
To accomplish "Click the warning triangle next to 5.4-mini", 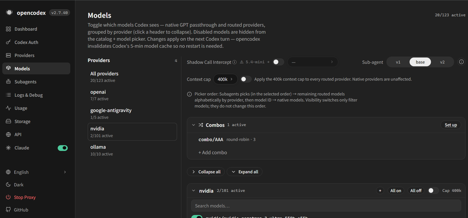I will coord(242,62).
